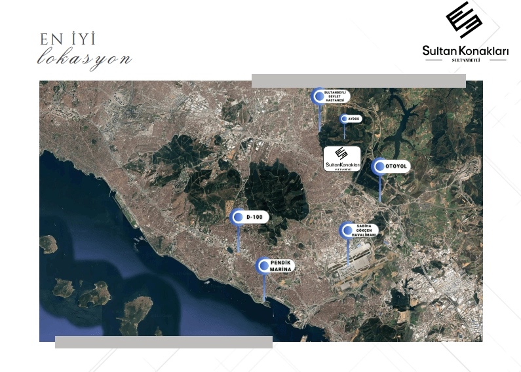The width and height of the screenshot is (521, 372).
Task: Click the Sultan Konakları logo card on map
Action: (343, 159)
